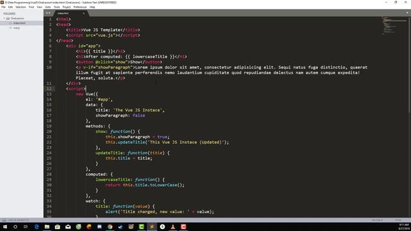Viewport: 411px width, 231px height.
Task: Open the Tools menu
Action: (57, 7)
